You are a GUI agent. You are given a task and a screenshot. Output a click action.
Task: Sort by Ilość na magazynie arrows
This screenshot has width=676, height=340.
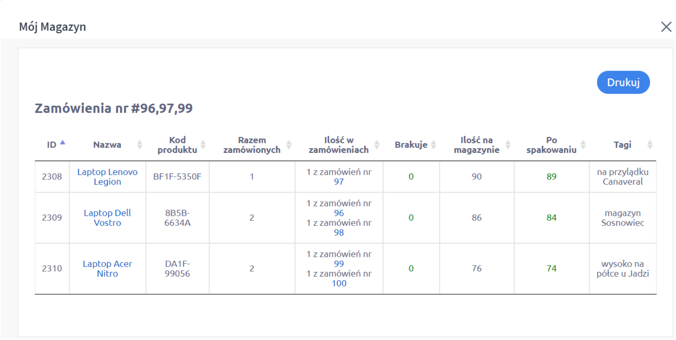tap(508, 145)
